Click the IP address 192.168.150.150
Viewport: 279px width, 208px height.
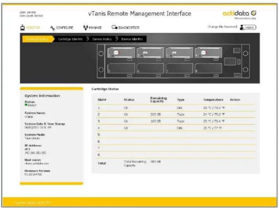tap(35, 153)
